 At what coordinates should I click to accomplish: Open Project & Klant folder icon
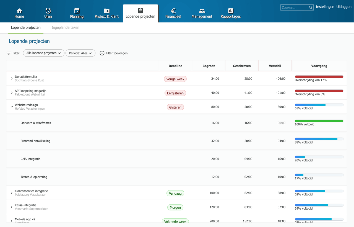pos(107,11)
